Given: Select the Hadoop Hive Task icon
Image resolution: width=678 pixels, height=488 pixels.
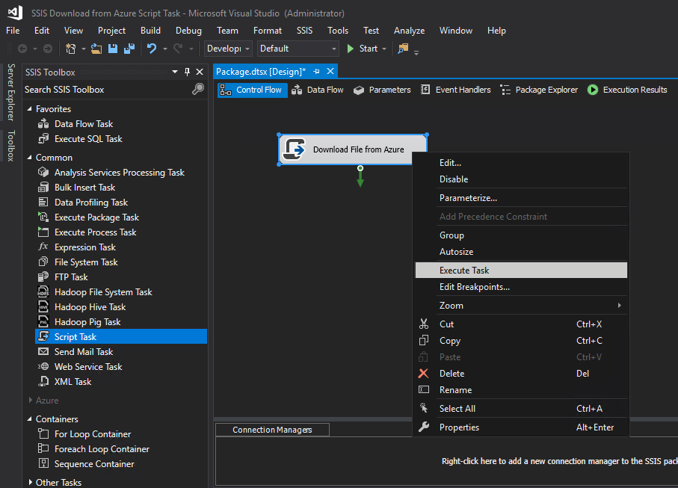Looking at the screenshot, I should tap(43, 307).
